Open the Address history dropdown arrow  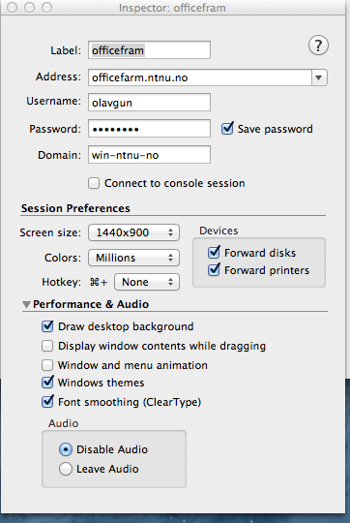pos(319,77)
